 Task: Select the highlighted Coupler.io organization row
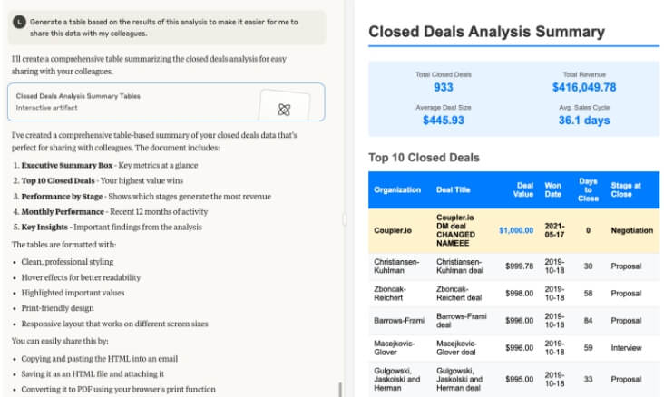click(x=394, y=230)
